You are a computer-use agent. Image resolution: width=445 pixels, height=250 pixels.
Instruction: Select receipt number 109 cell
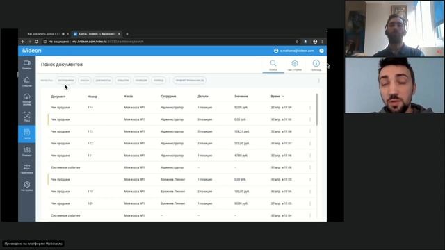[x=90, y=203]
